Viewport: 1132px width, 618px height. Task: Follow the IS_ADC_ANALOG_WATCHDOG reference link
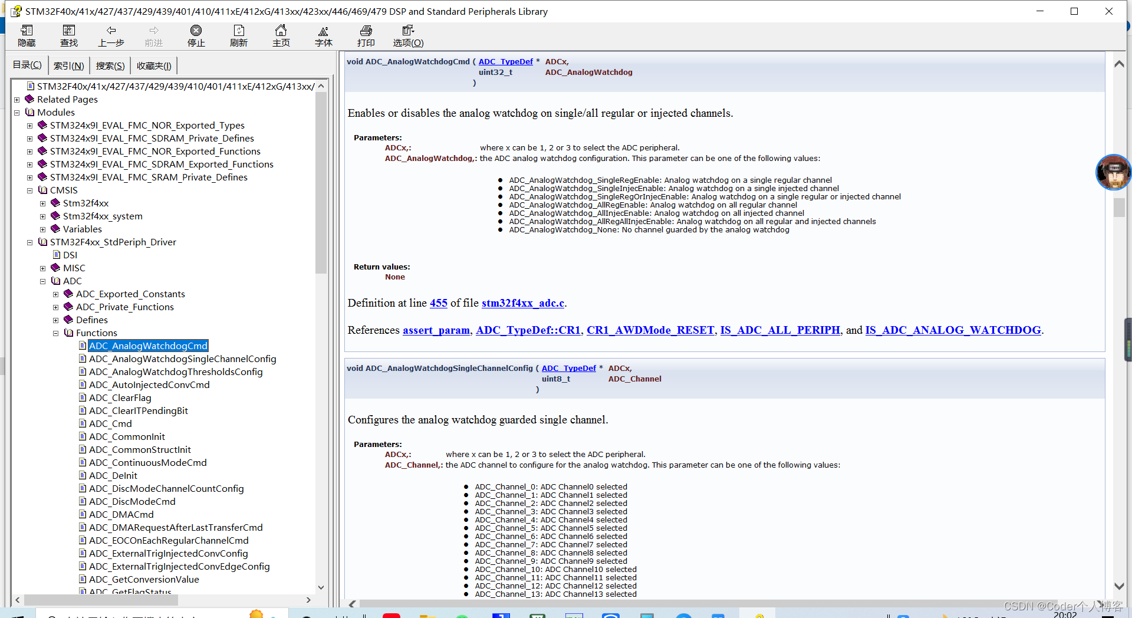coord(953,330)
